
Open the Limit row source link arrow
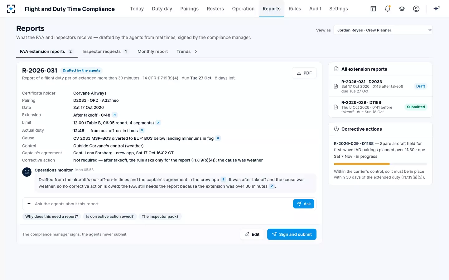(x=158, y=123)
